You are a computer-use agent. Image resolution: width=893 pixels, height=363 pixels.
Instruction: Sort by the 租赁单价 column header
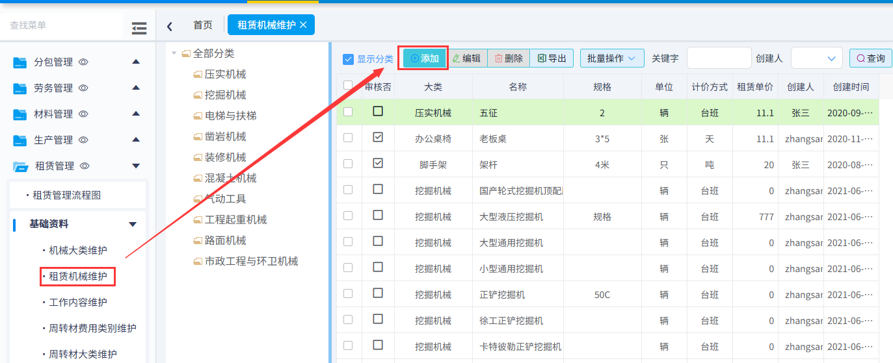click(x=755, y=86)
